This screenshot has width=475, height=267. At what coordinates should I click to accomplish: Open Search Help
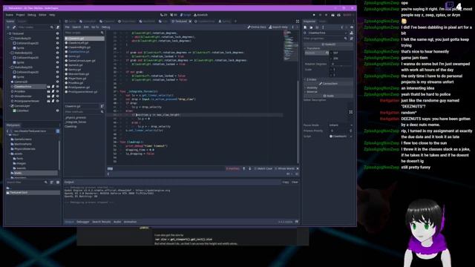coord(278,27)
